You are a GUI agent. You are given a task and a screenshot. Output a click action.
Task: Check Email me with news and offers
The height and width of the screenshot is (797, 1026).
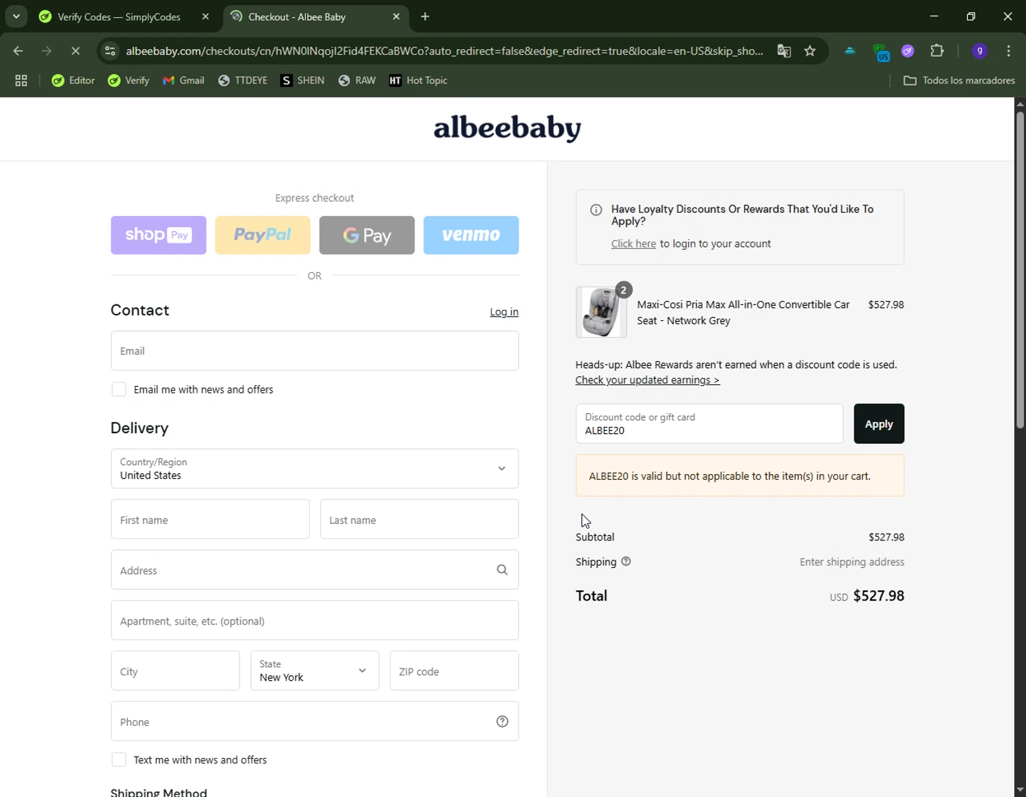coord(119,389)
